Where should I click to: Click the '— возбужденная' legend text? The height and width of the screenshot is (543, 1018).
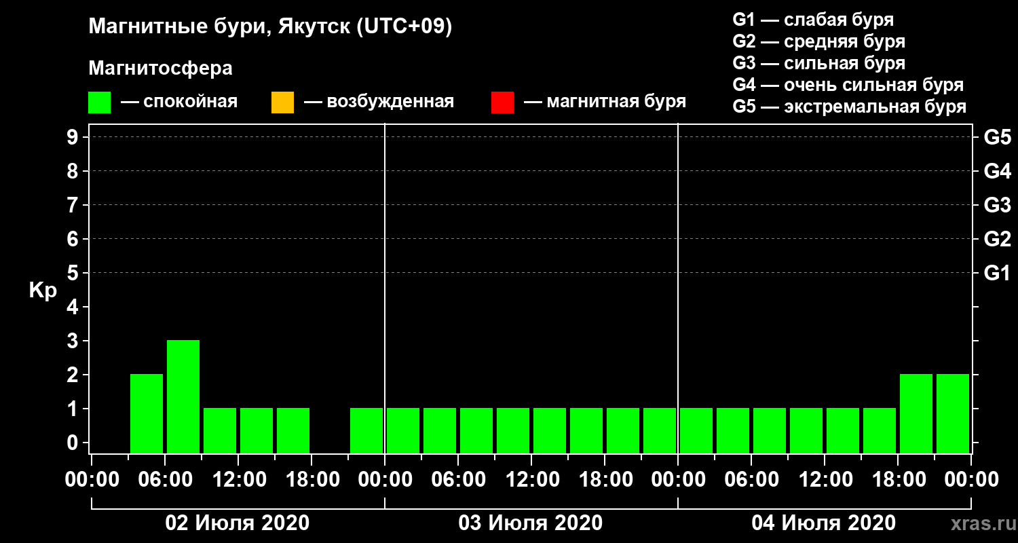tap(379, 102)
